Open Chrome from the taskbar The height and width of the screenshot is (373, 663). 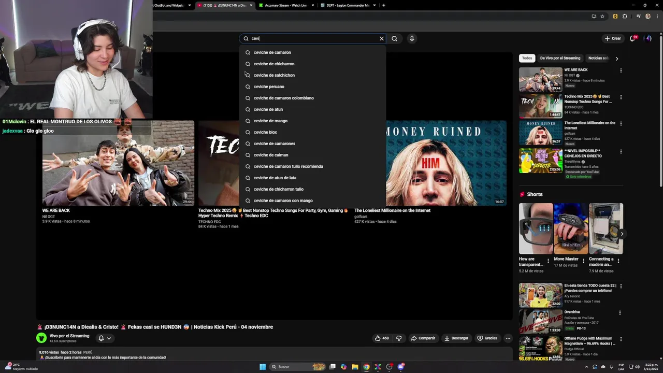pyautogui.click(x=366, y=367)
